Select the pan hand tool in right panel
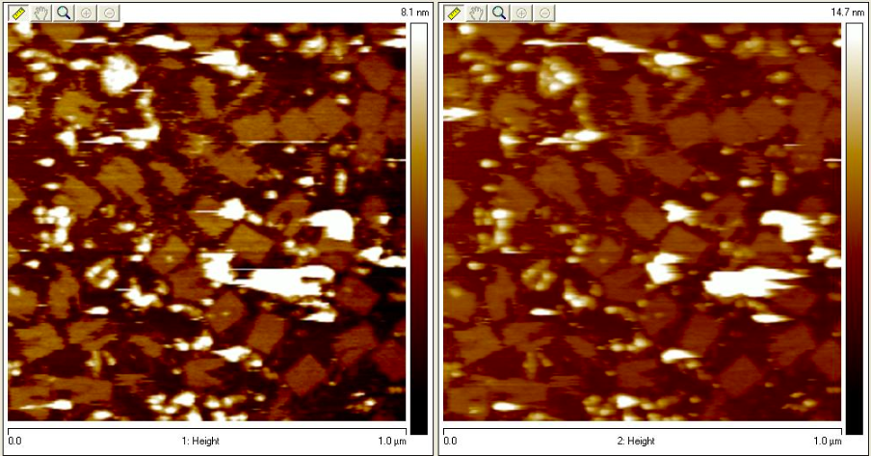 (x=476, y=13)
